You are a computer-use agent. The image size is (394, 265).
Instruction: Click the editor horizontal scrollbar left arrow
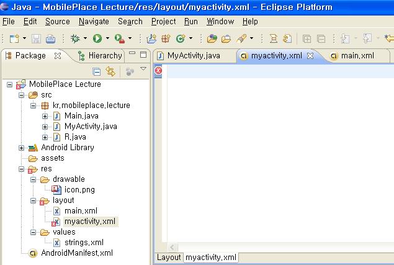(x=172, y=248)
